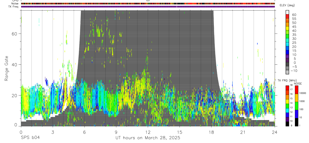Viewport: 309px width, 143px height.
Task: Click the '10000' value in NOISE legend
Action: [303, 93]
